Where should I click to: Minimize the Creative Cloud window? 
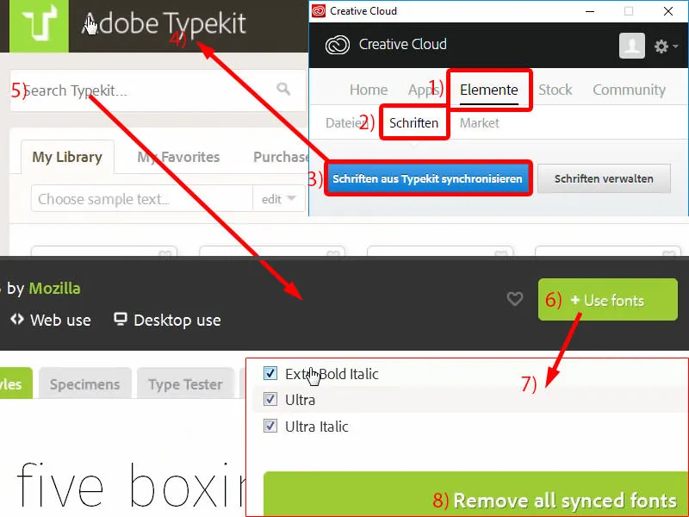[590, 11]
